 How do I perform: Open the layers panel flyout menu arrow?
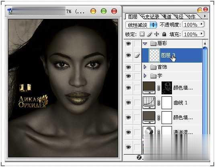205,16
